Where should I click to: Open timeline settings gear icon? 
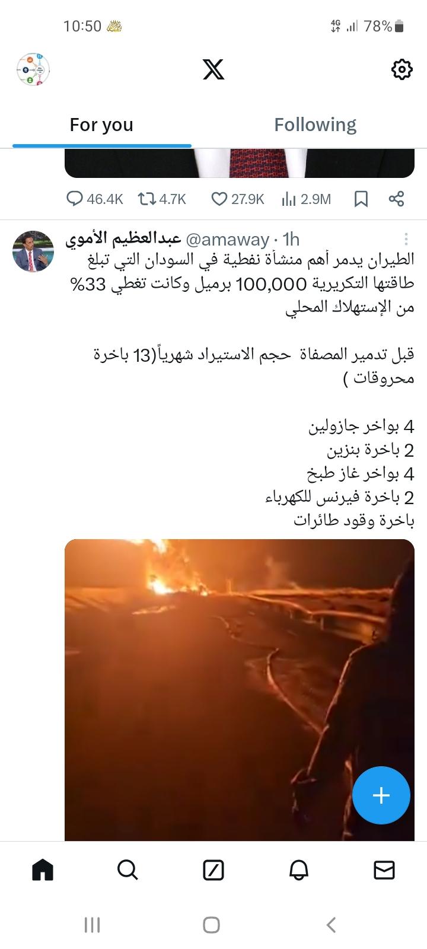pos(401,69)
